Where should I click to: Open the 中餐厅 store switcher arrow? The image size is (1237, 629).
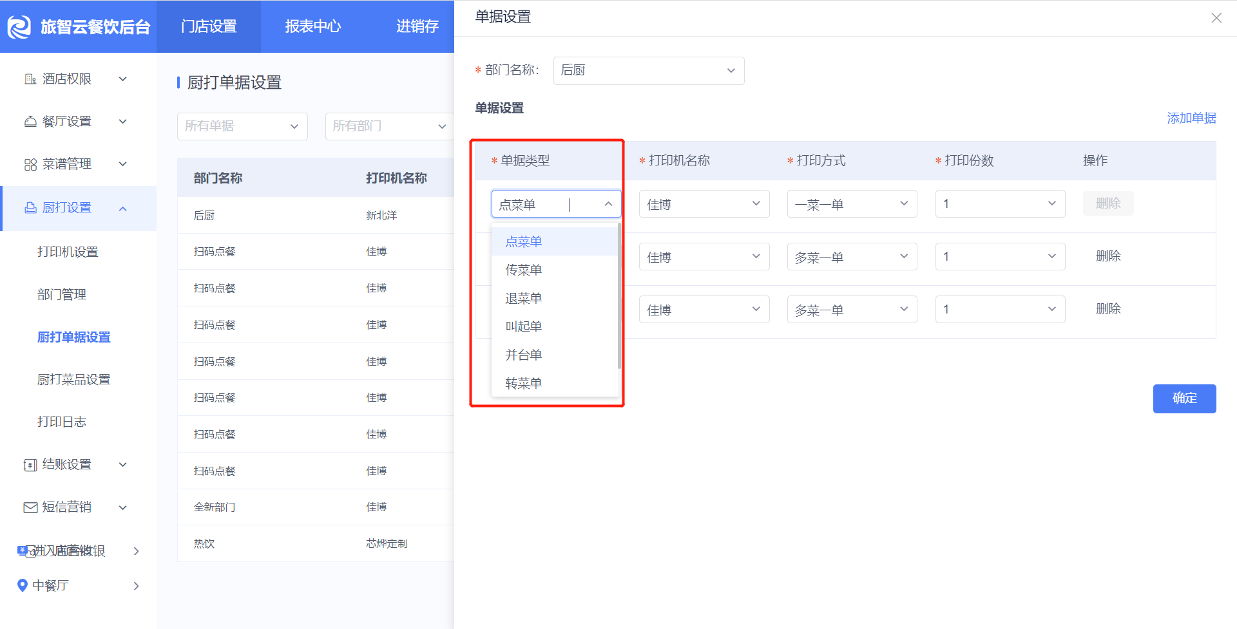pos(136,585)
